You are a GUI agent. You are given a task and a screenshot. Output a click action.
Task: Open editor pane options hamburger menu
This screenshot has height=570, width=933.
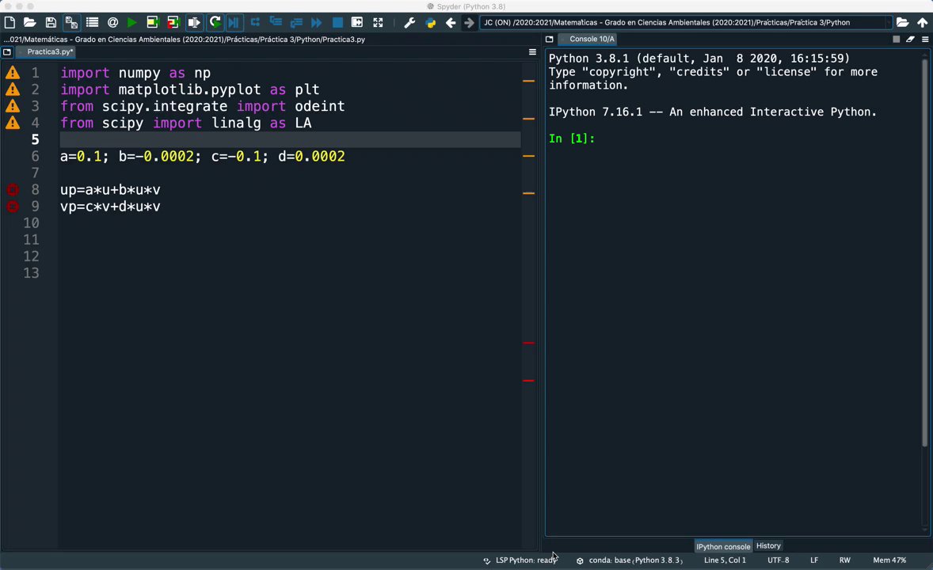click(532, 51)
